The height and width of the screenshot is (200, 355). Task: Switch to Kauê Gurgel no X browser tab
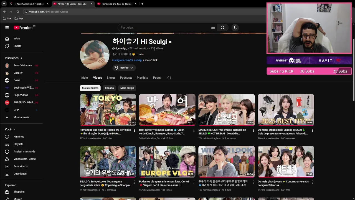click(x=29, y=4)
